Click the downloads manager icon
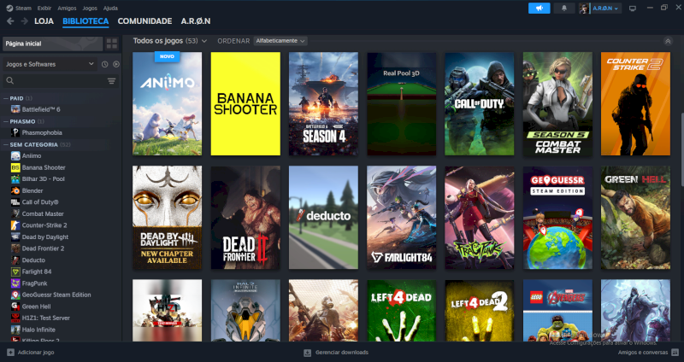 pyautogui.click(x=308, y=353)
